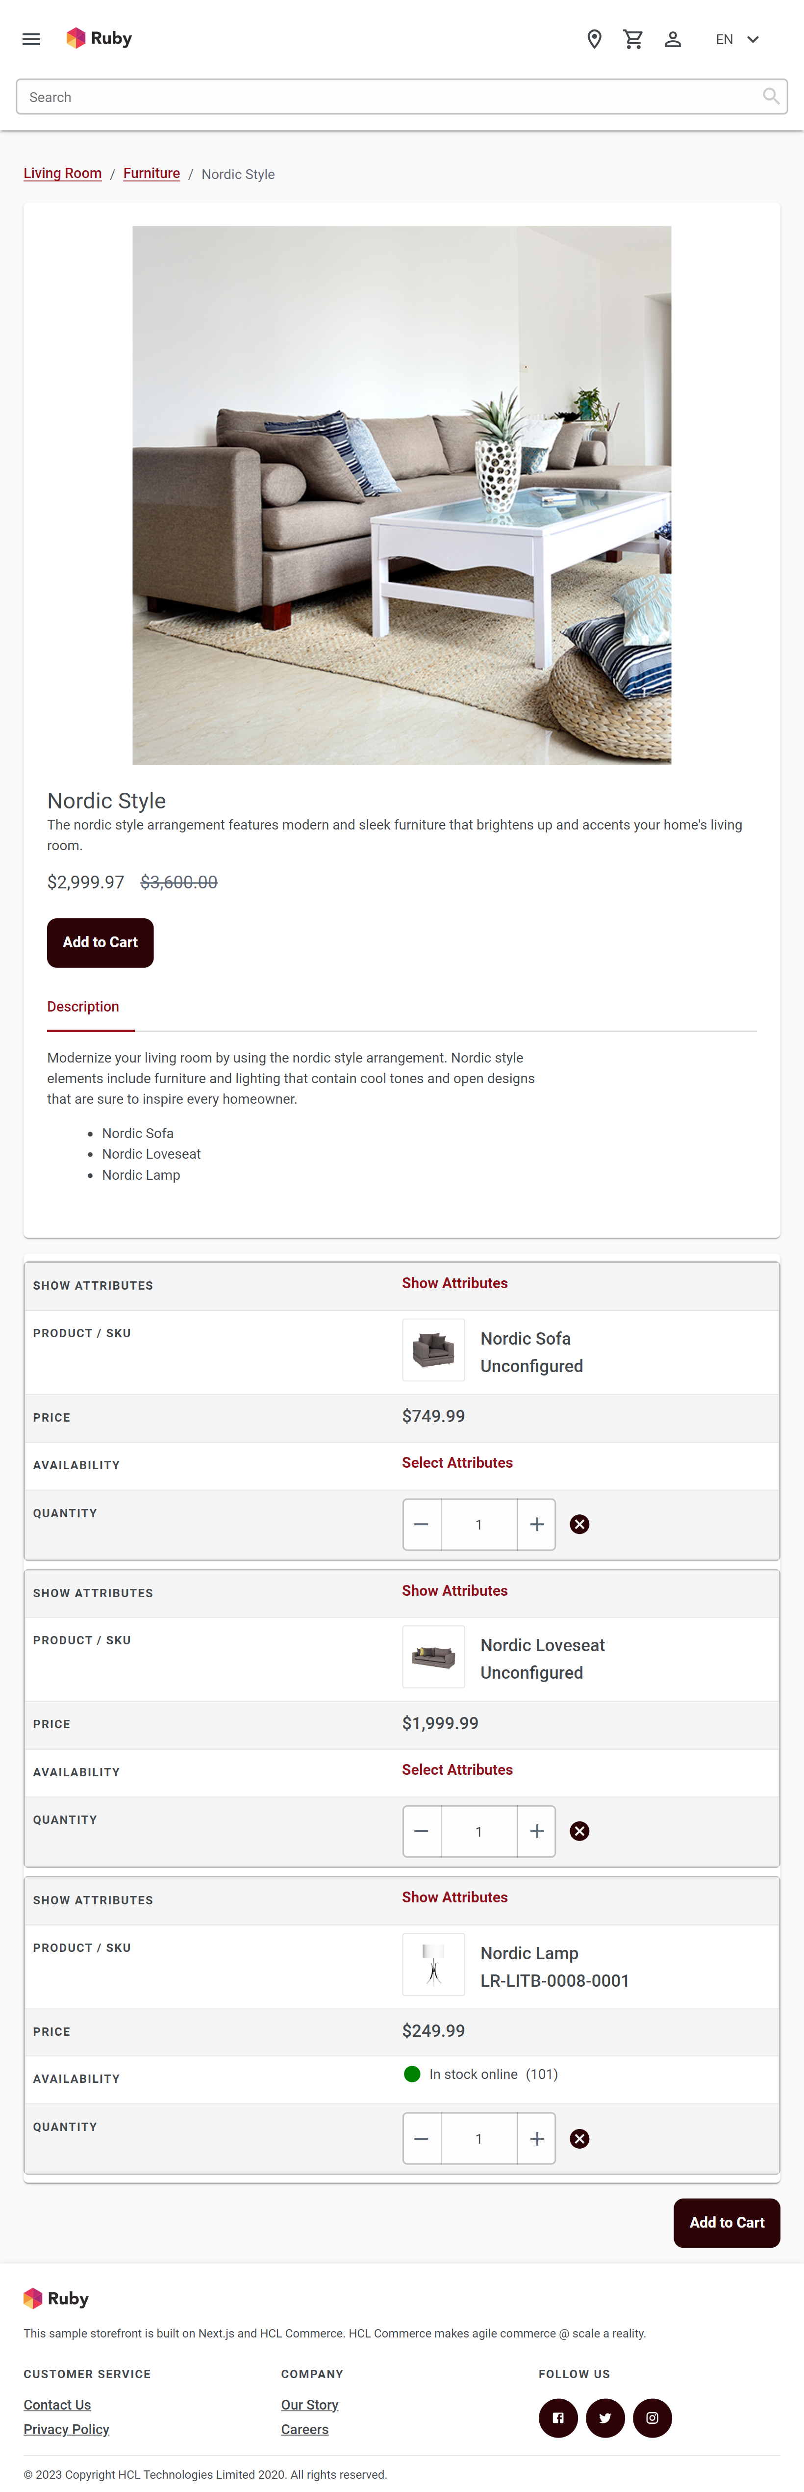
Task: Open the shopping cart icon
Action: 633,39
